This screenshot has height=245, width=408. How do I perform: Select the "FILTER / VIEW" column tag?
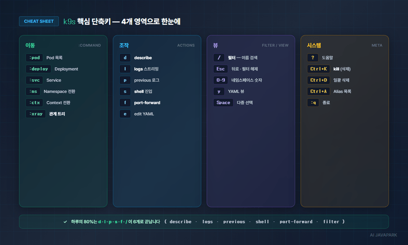pos(275,45)
